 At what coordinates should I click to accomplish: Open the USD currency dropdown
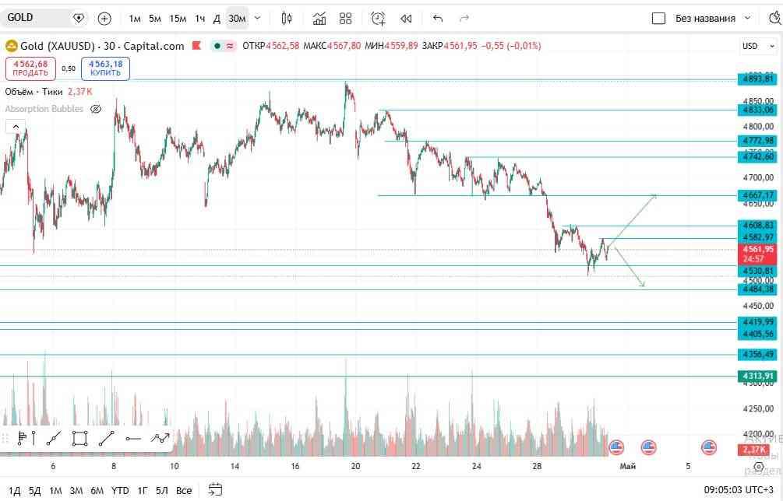pos(753,46)
